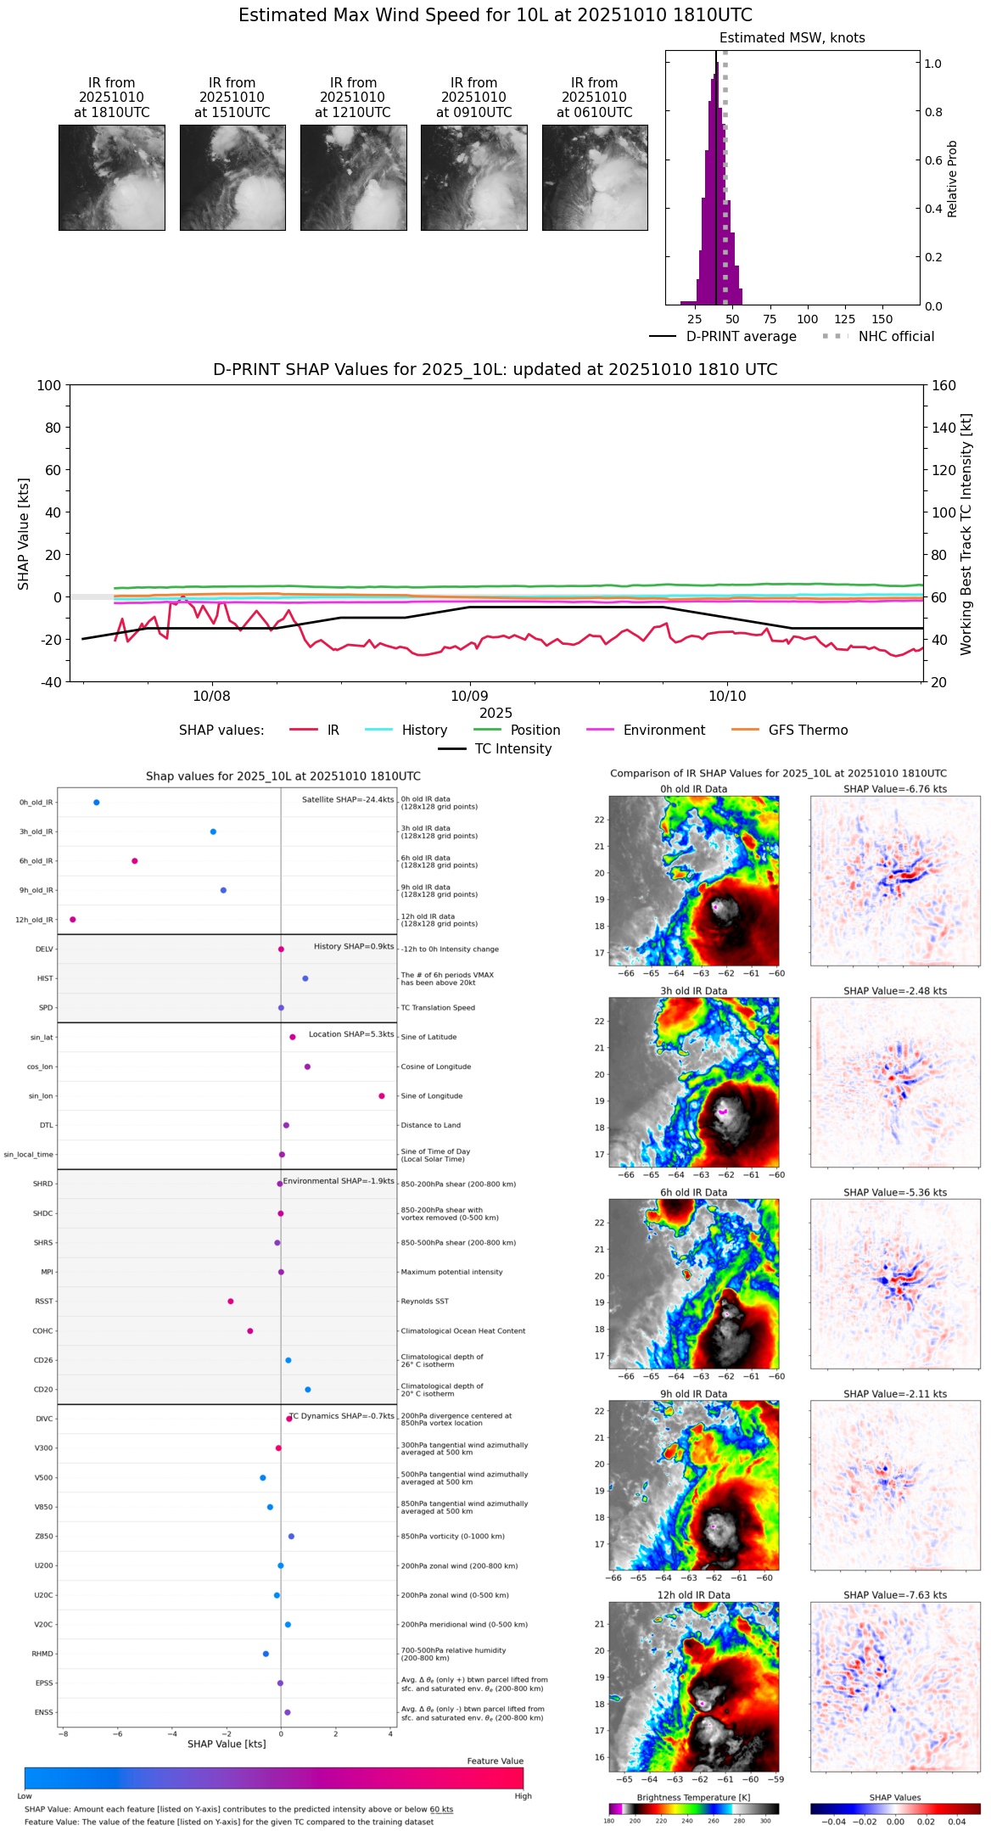Click the D-PRINT average legend line
The image size is (991, 1831).
click(x=663, y=337)
